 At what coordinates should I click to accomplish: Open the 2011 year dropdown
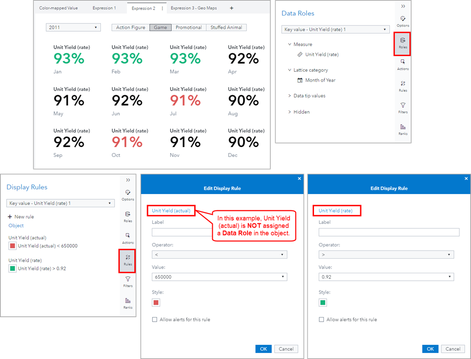click(73, 27)
